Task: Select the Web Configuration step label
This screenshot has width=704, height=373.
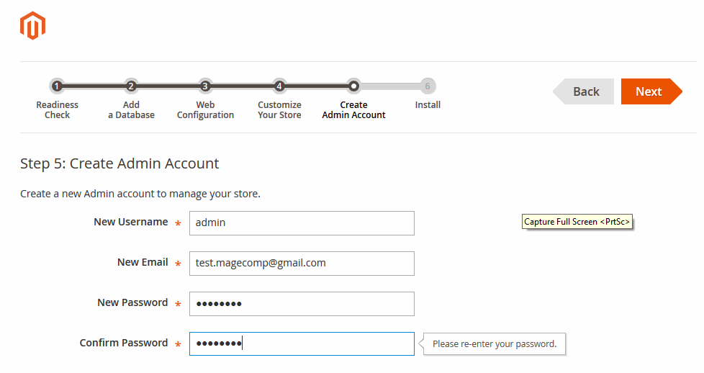Action: [x=205, y=110]
